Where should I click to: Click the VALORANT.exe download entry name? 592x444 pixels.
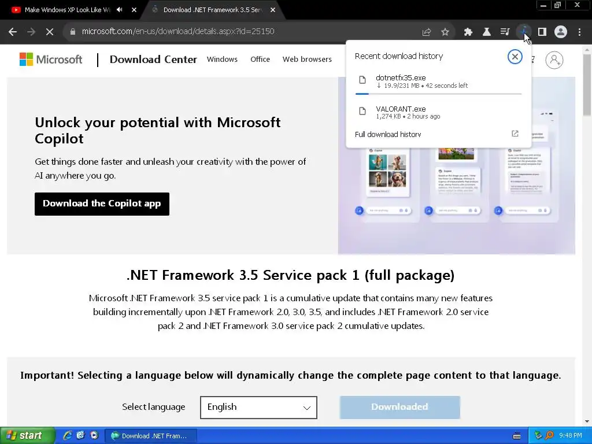click(401, 109)
